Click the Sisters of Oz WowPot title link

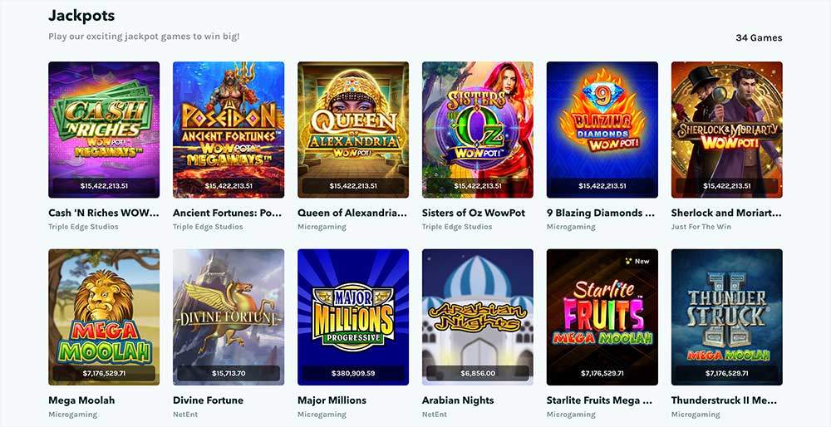coord(474,213)
